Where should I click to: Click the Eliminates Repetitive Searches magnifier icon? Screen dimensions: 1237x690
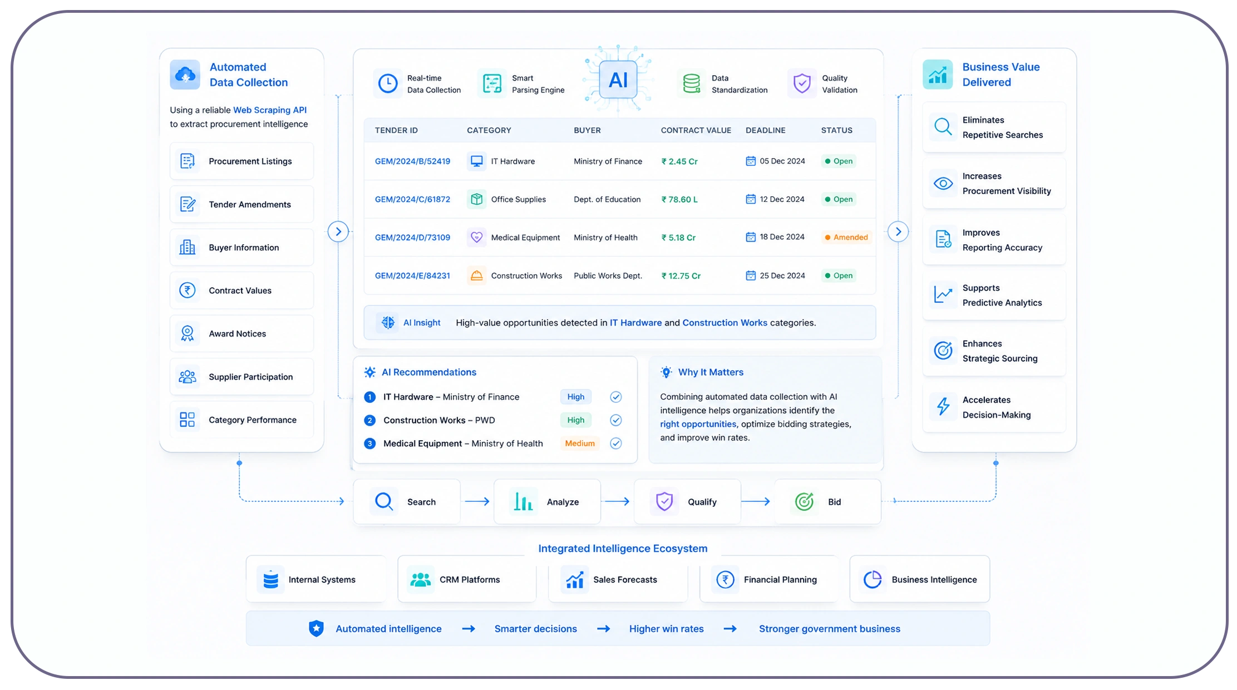[943, 127]
